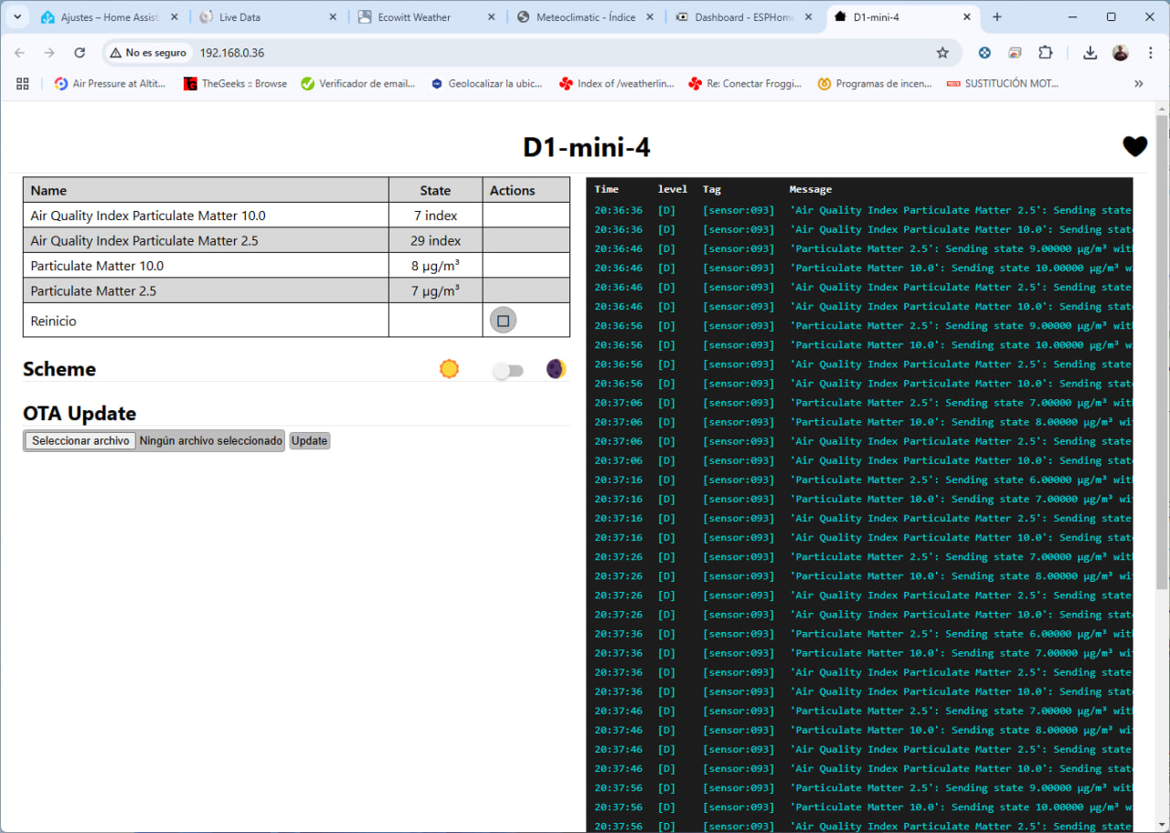Click the moon dark-scheme icon
Image resolution: width=1170 pixels, height=833 pixels.
point(556,369)
